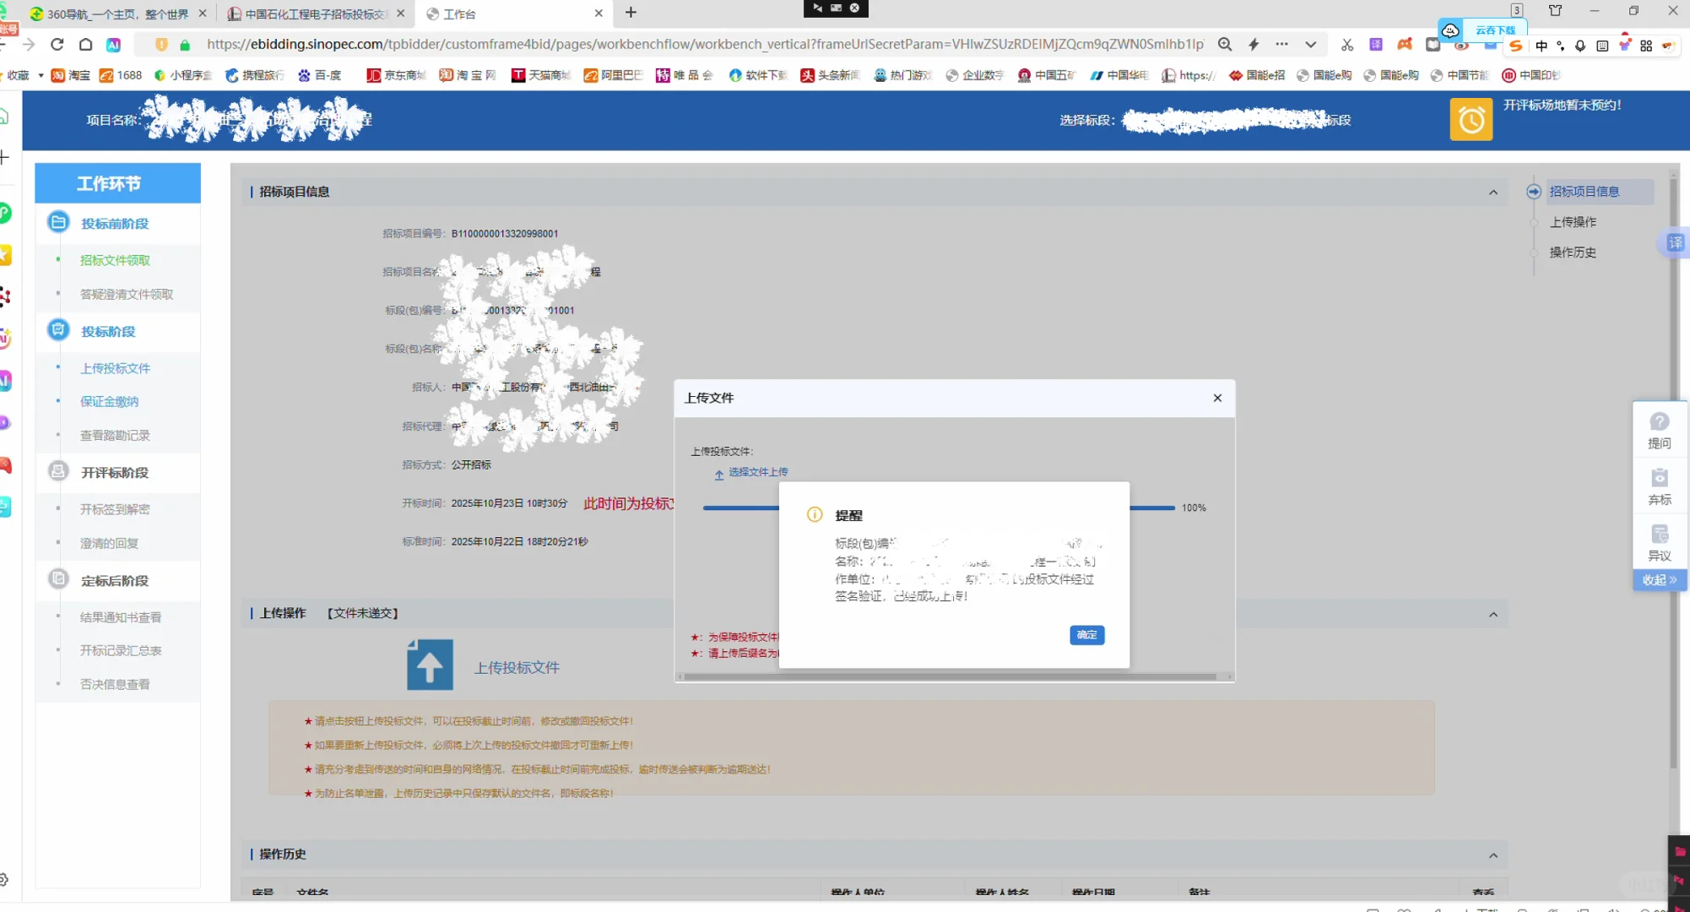
Task: Click the orange alarm clock icon
Action: click(1471, 120)
